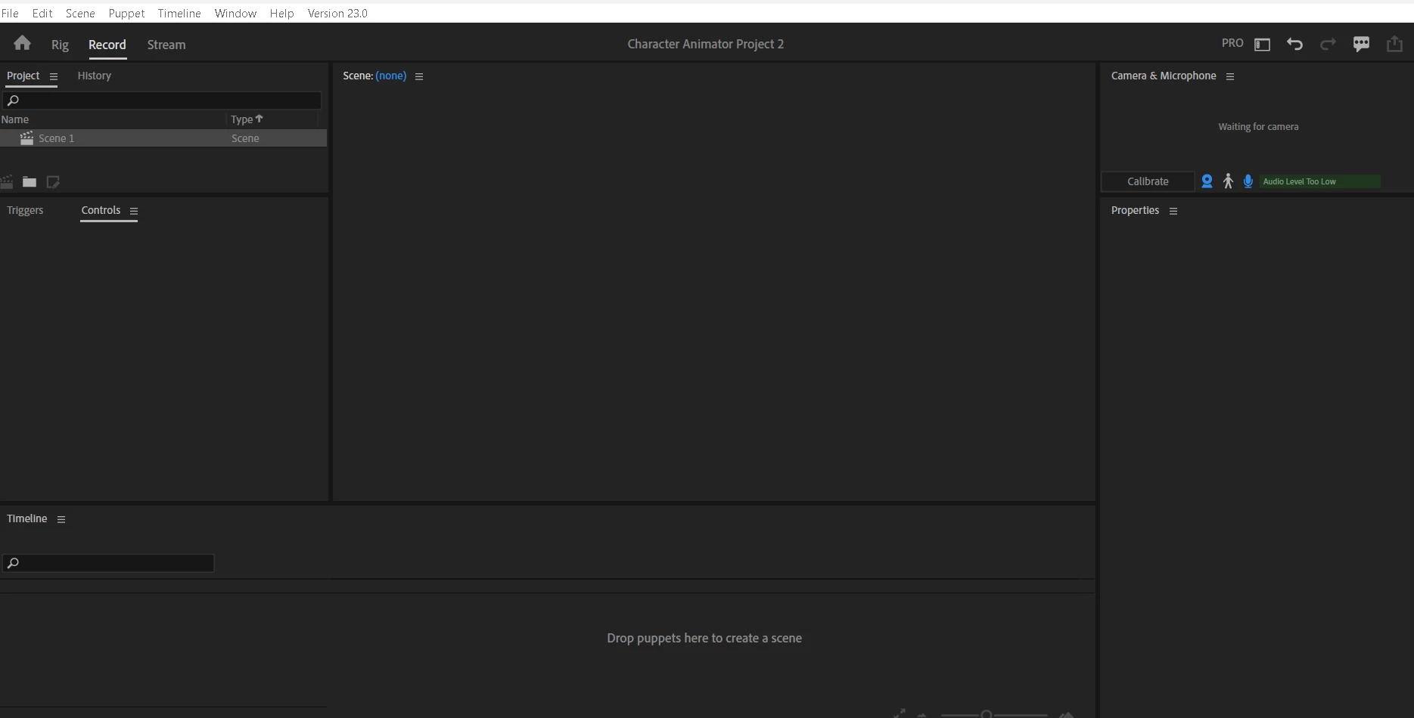The image size is (1414, 718).
Task: Click the Undo arrow icon
Action: [1294, 45]
